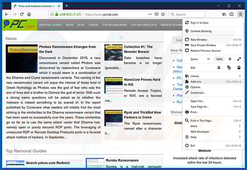Click Print... in the menu
The height and width of the screenshot is (170, 247).
(213, 112)
